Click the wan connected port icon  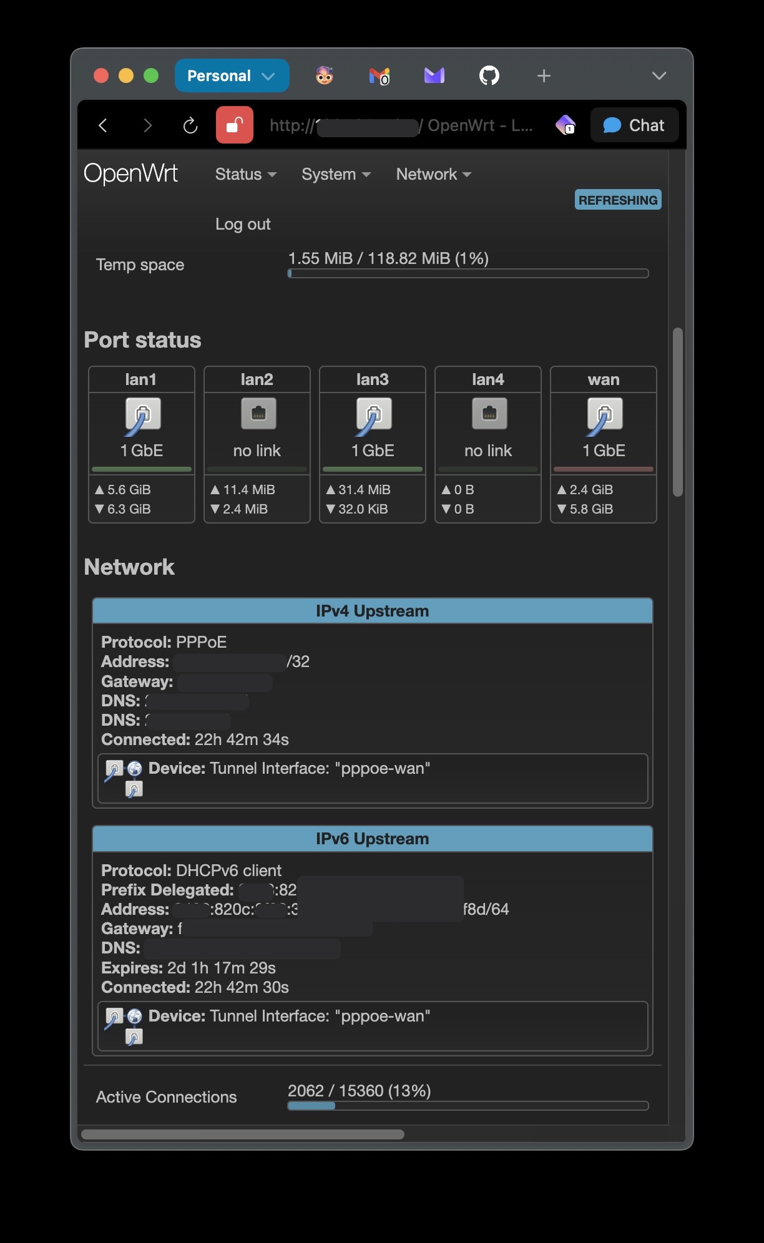[604, 416]
